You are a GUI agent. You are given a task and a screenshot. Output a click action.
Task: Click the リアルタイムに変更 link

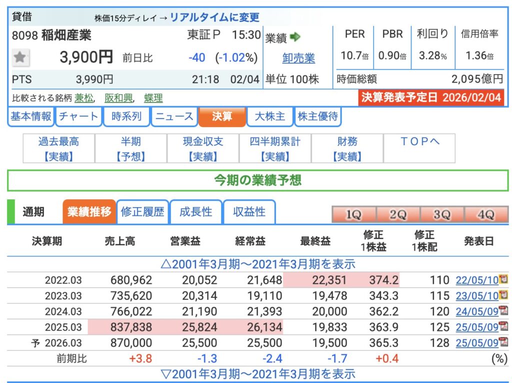(x=214, y=18)
